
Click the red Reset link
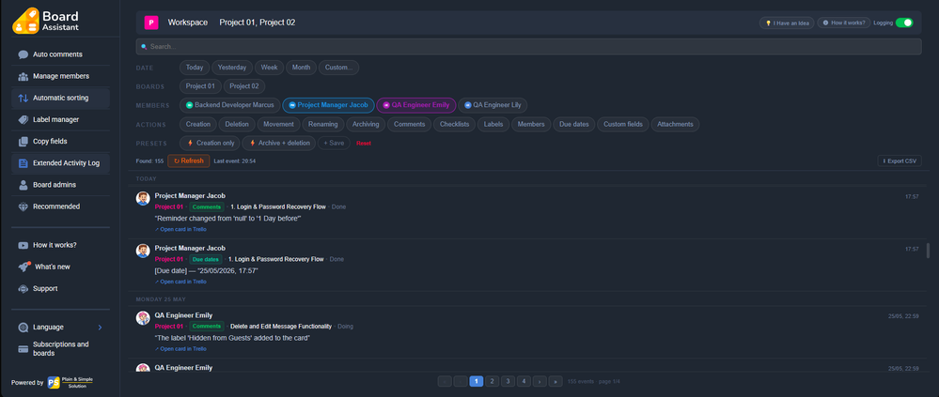click(364, 144)
